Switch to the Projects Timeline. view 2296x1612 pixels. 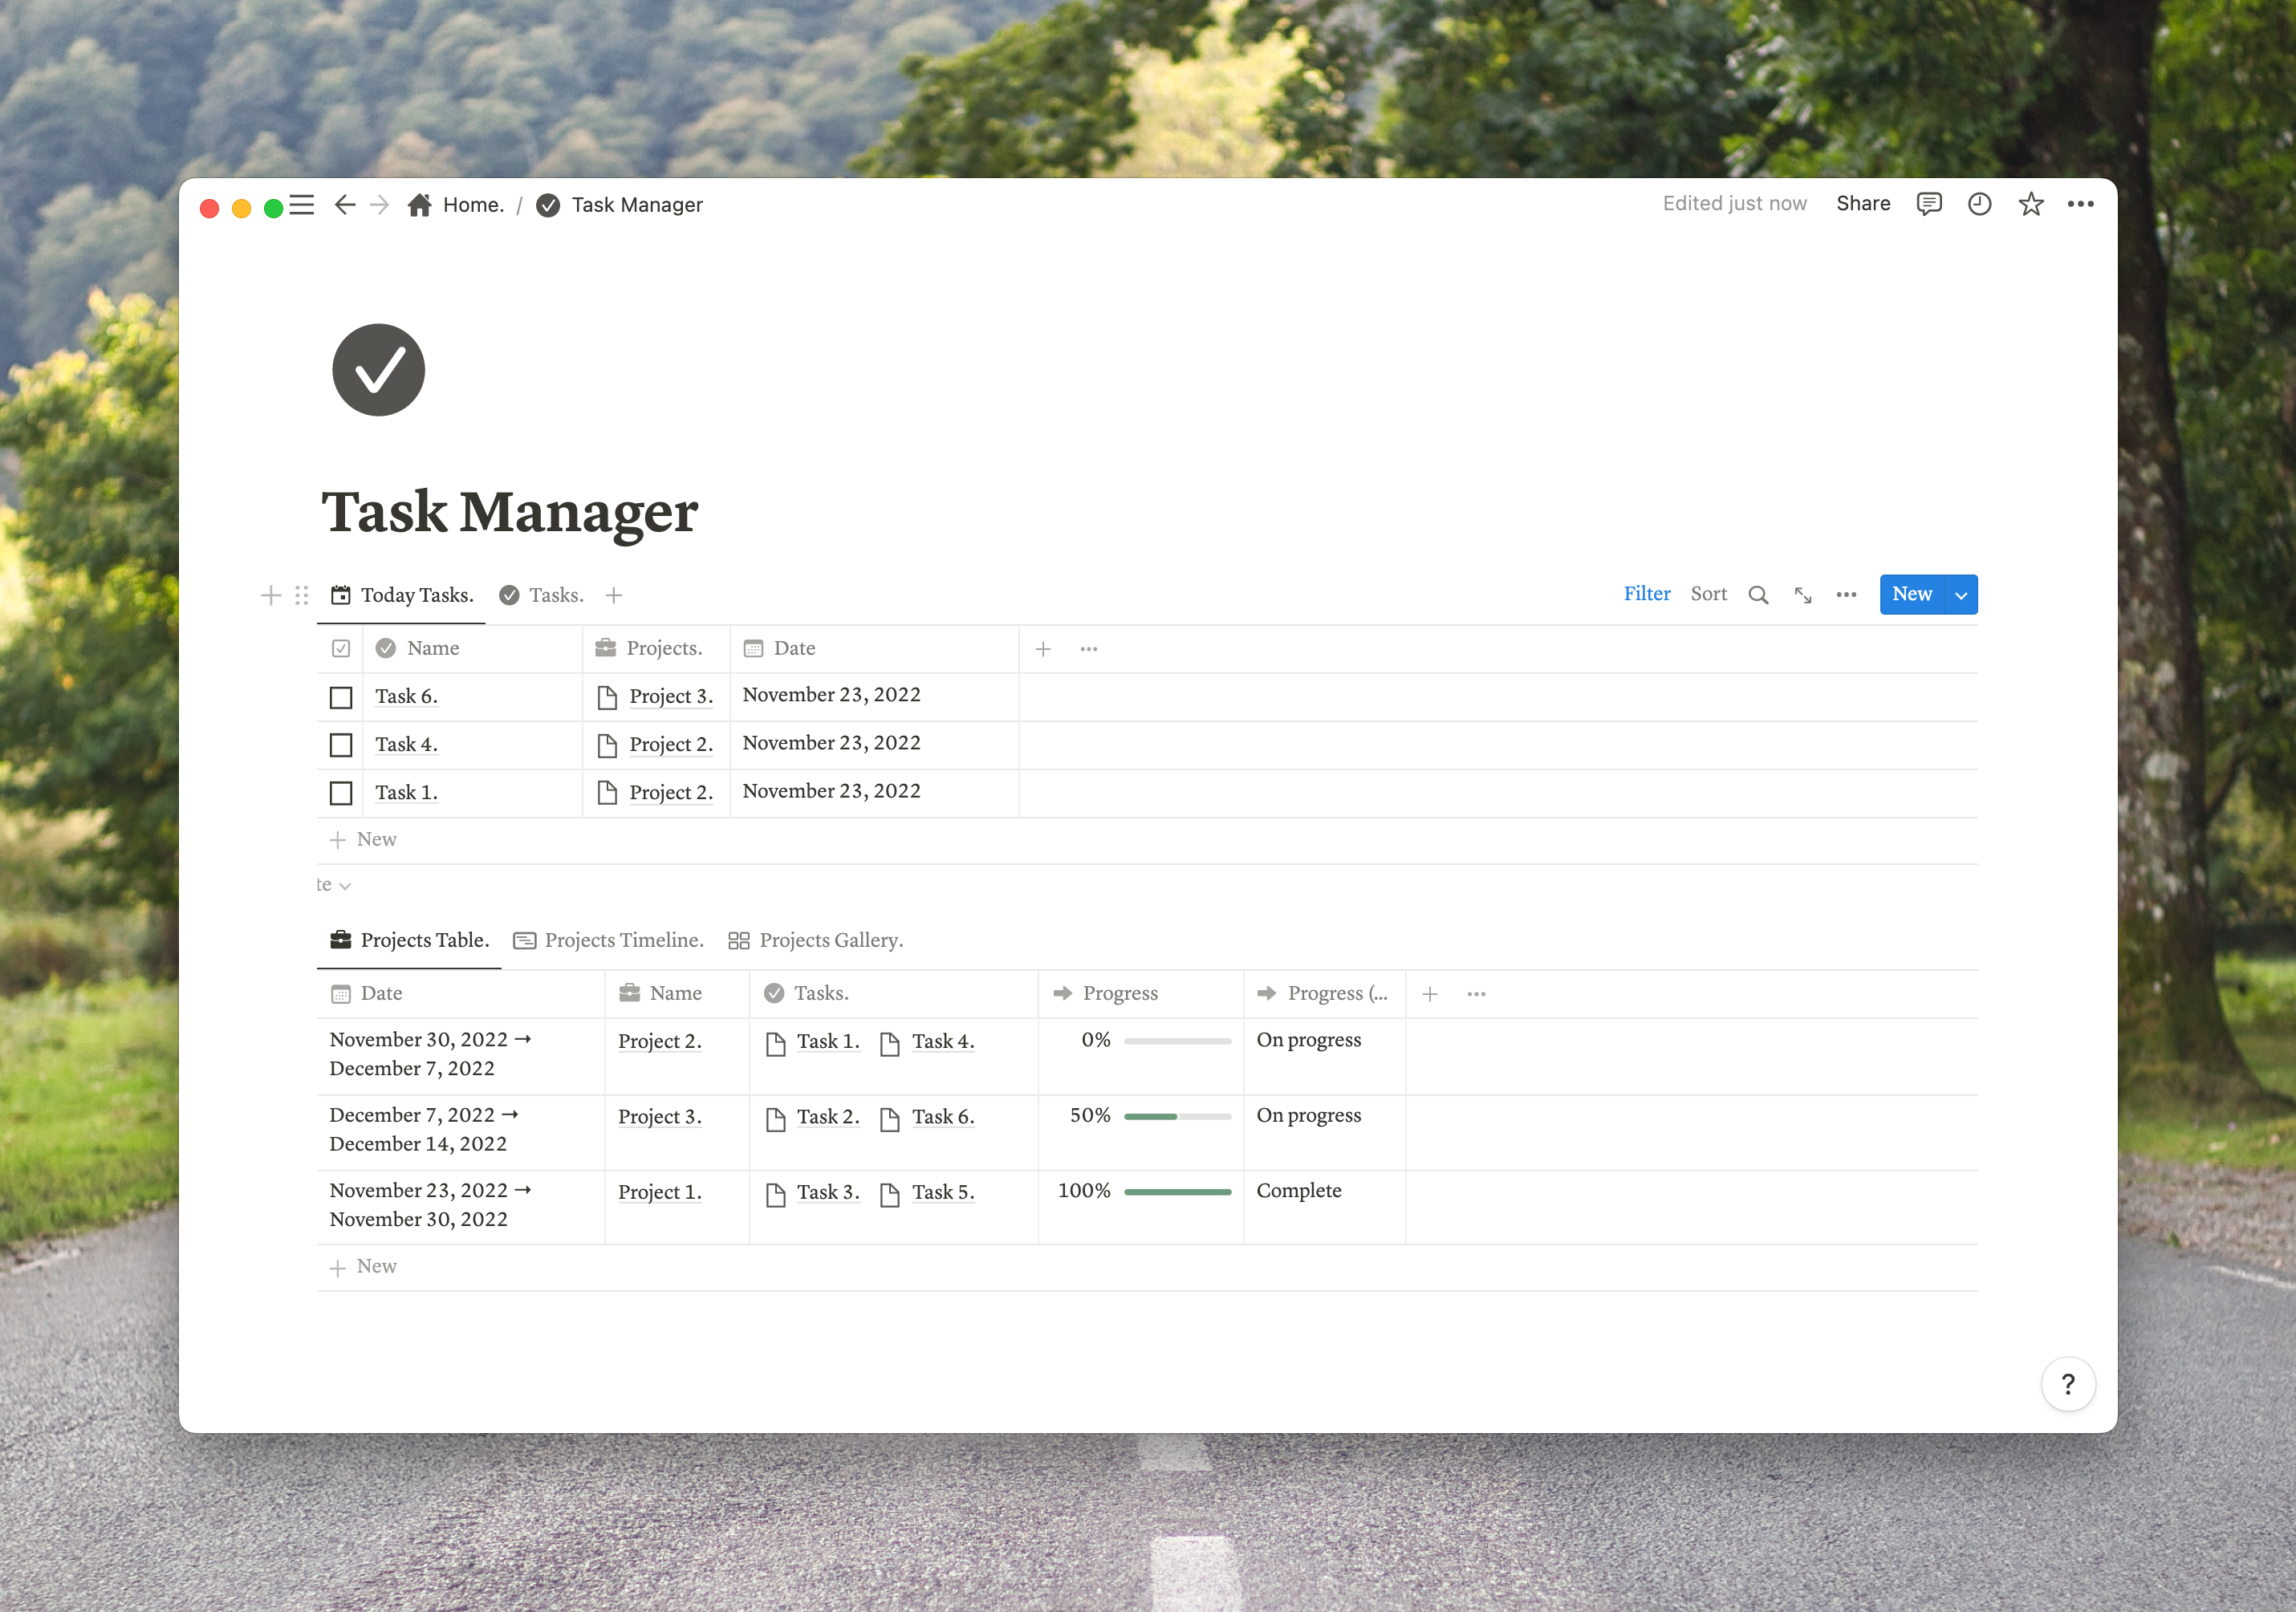coord(608,940)
